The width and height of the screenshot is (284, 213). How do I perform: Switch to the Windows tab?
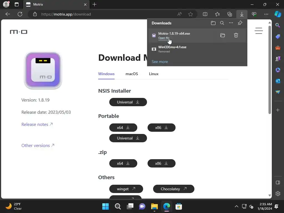coord(106,74)
